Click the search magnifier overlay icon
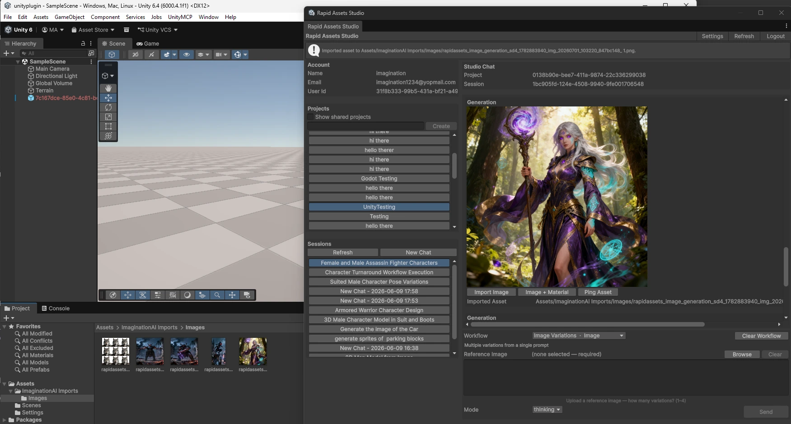791x424 pixels. click(217, 295)
